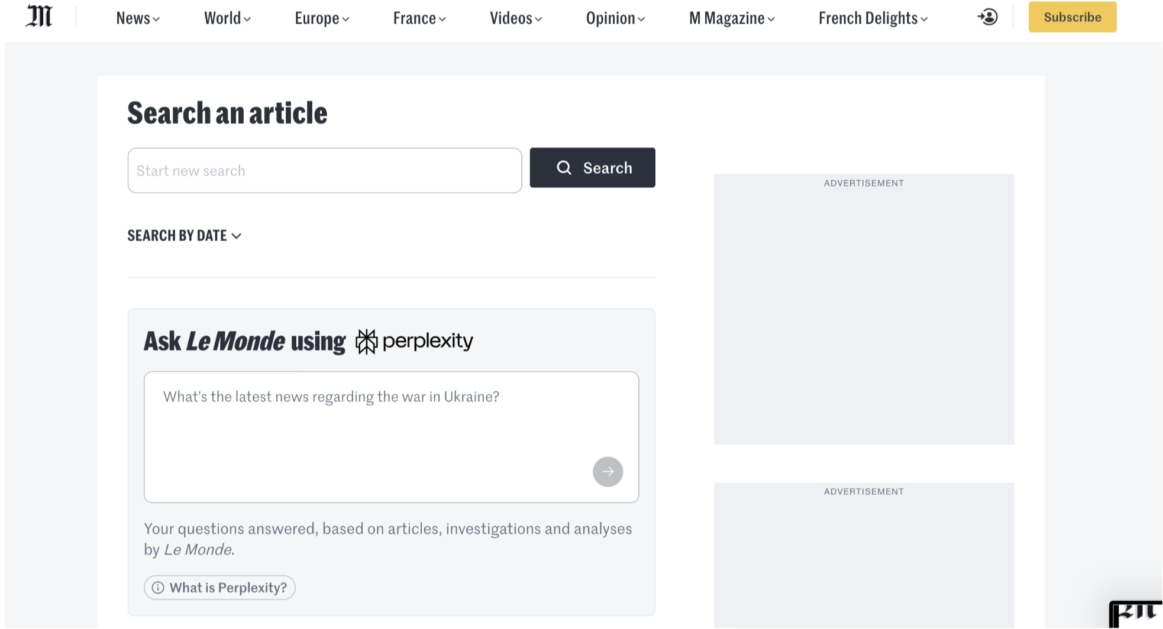The width and height of the screenshot is (1163, 629).
Task: Expand the Europe navigation menu
Action: 322,18
